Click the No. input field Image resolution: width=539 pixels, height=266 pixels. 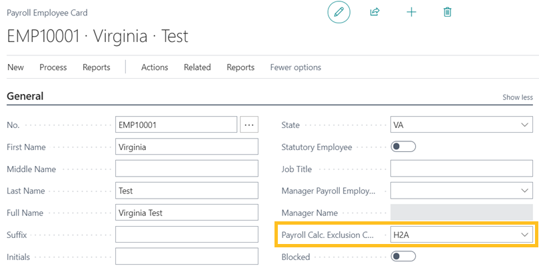point(177,125)
